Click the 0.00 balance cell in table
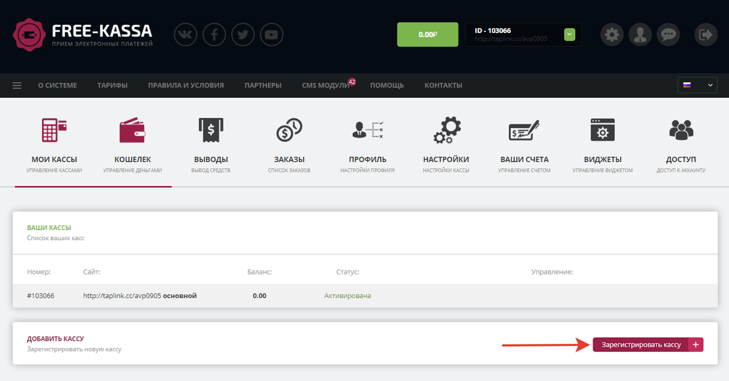Image resolution: width=729 pixels, height=381 pixels. [259, 296]
